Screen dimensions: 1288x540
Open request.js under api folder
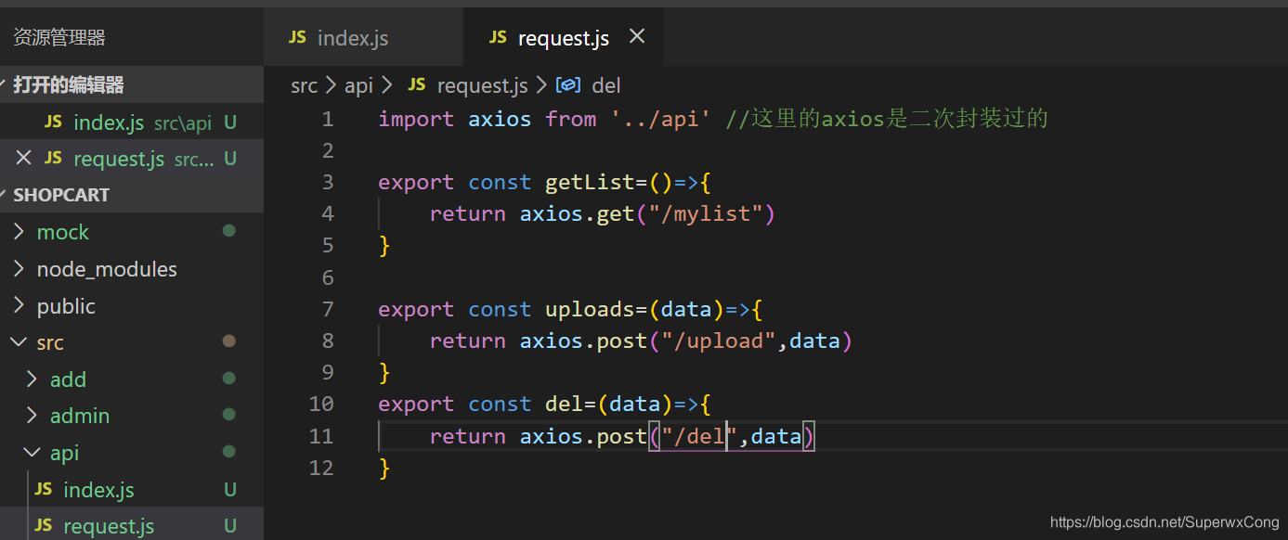point(132,526)
